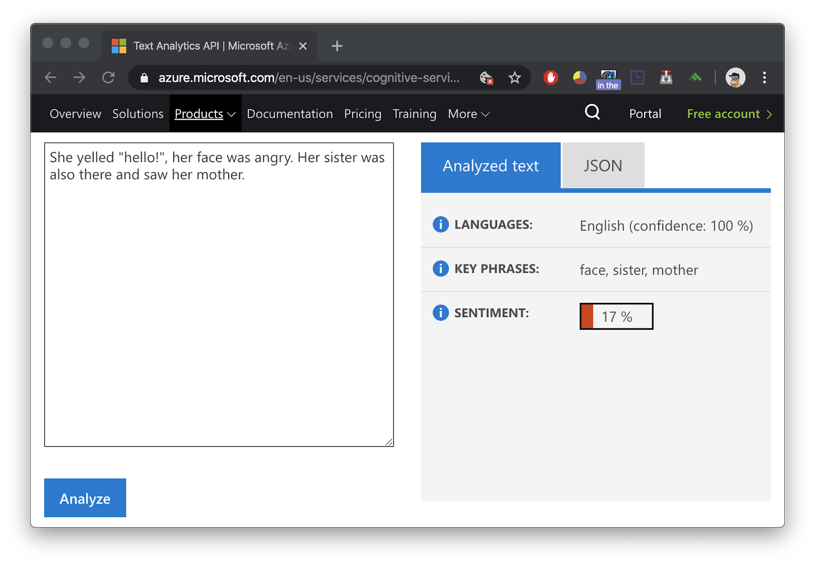
Task: Click the pie chart extension icon
Action: click(579, 77)
